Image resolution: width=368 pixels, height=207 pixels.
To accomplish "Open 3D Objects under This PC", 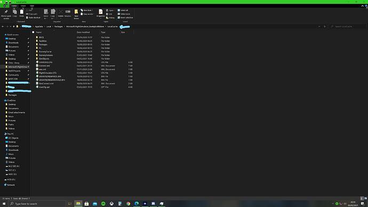I will 13,138.
